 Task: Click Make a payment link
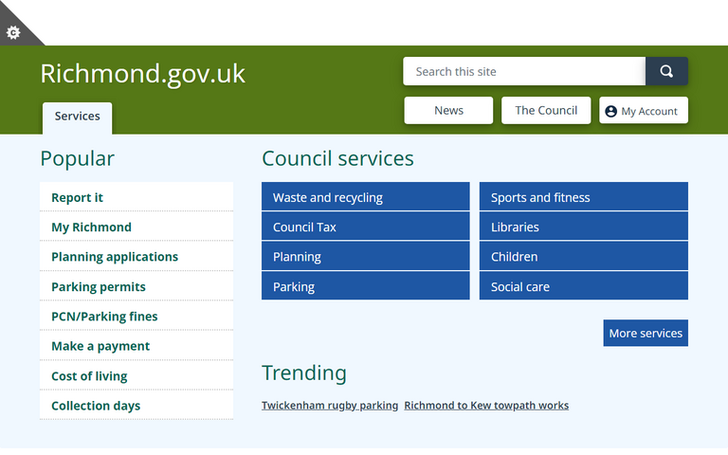coord(100,346)
